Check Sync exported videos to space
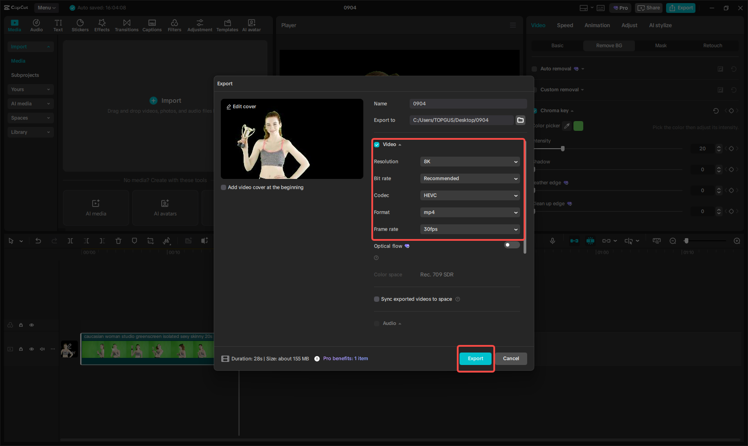The image size is (748, 446). 377,299
